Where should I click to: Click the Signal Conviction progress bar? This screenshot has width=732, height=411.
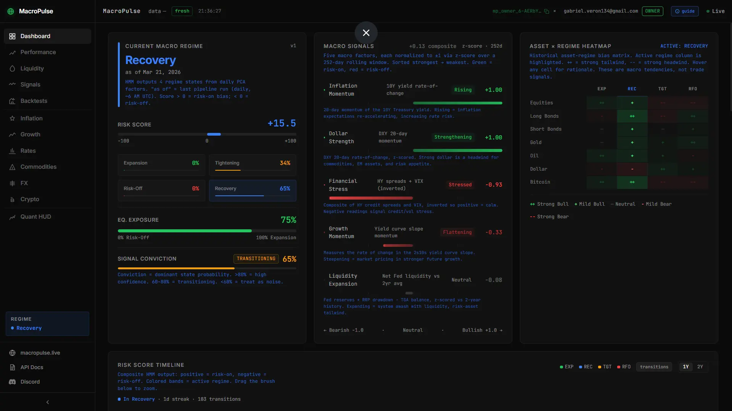coord(207,268)
